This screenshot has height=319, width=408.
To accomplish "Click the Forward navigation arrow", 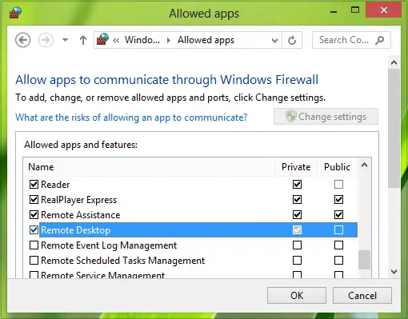I will click(46, 40).
